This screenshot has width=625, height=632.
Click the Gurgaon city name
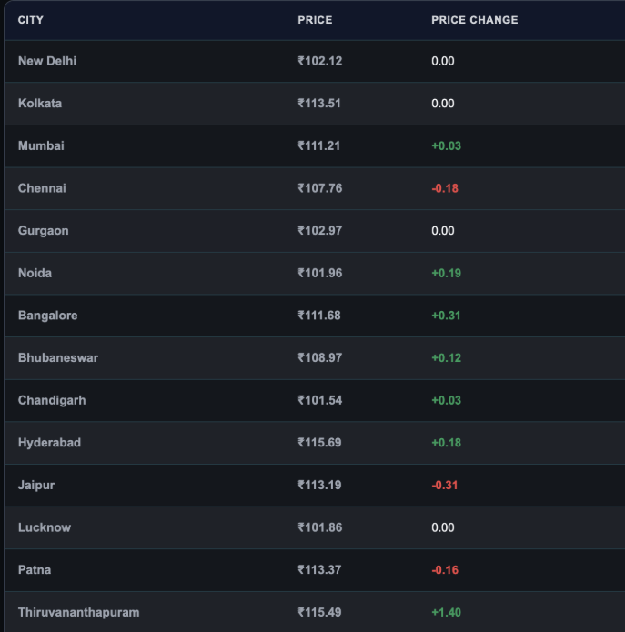click(x=43, y=231)
